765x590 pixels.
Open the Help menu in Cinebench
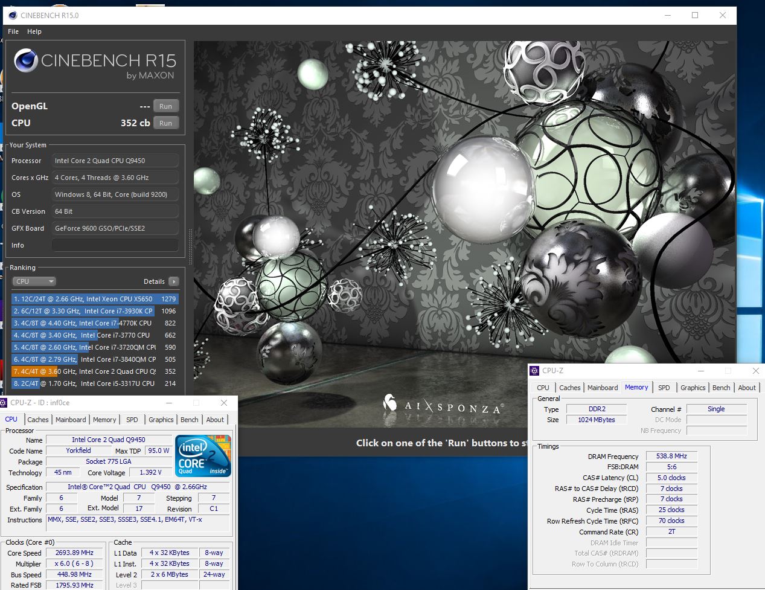pyautogui.click(x=34, y=31)
